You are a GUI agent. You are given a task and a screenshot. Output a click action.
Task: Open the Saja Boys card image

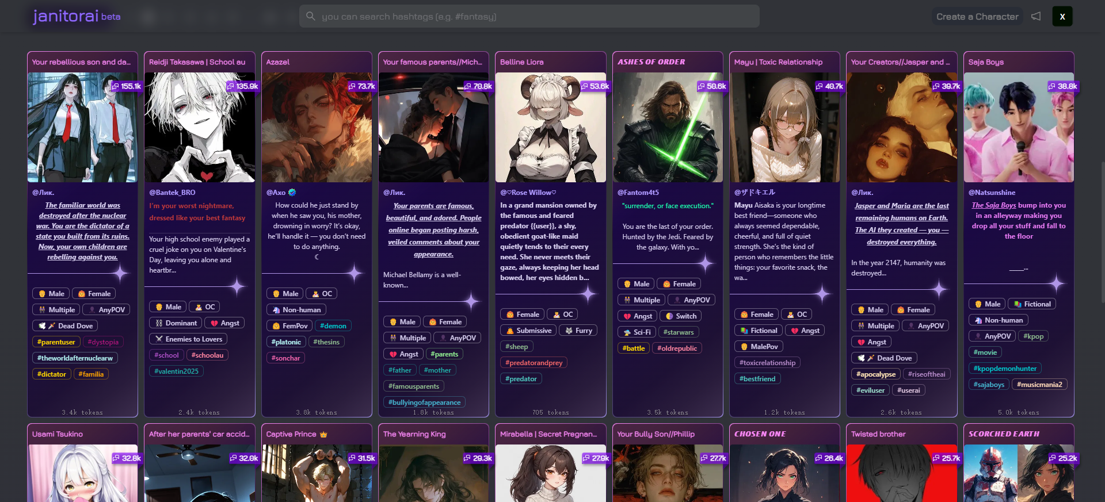1019,127
